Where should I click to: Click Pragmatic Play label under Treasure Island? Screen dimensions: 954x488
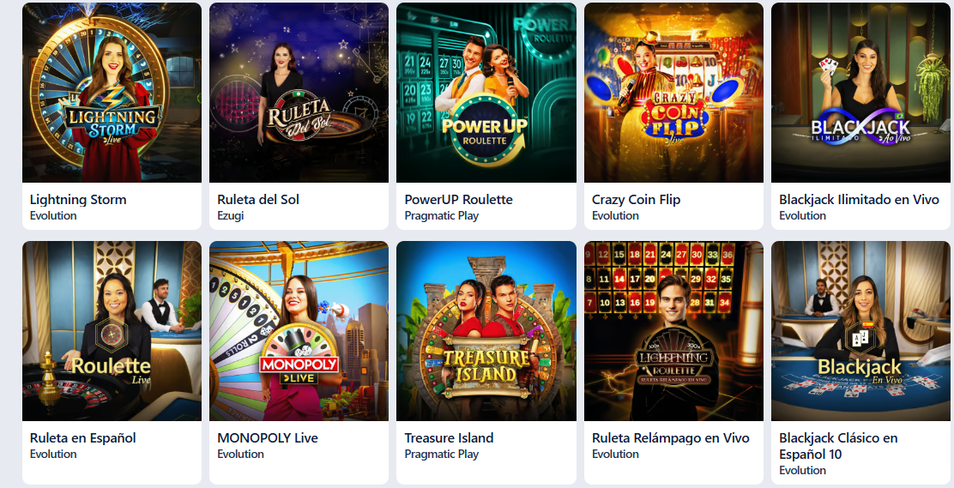442,454
